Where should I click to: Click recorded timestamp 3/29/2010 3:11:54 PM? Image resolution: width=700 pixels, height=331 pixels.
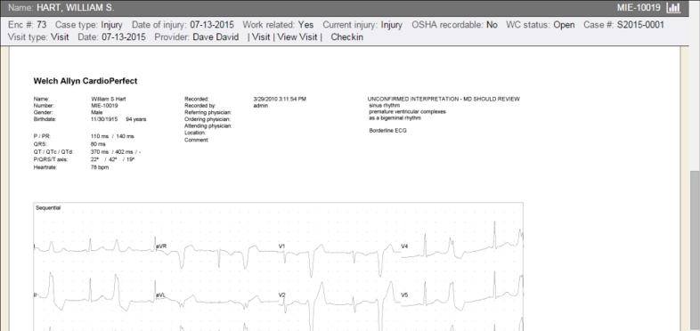(x=280, y=99)
